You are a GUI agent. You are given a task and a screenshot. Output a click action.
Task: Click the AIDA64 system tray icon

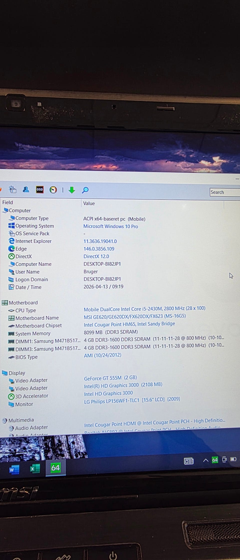(x=215, y=460)
